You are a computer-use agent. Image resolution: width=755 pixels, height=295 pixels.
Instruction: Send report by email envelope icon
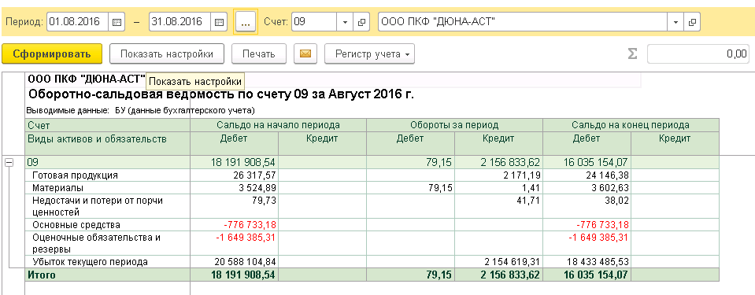pyautogui.click(x=305, y=54)
